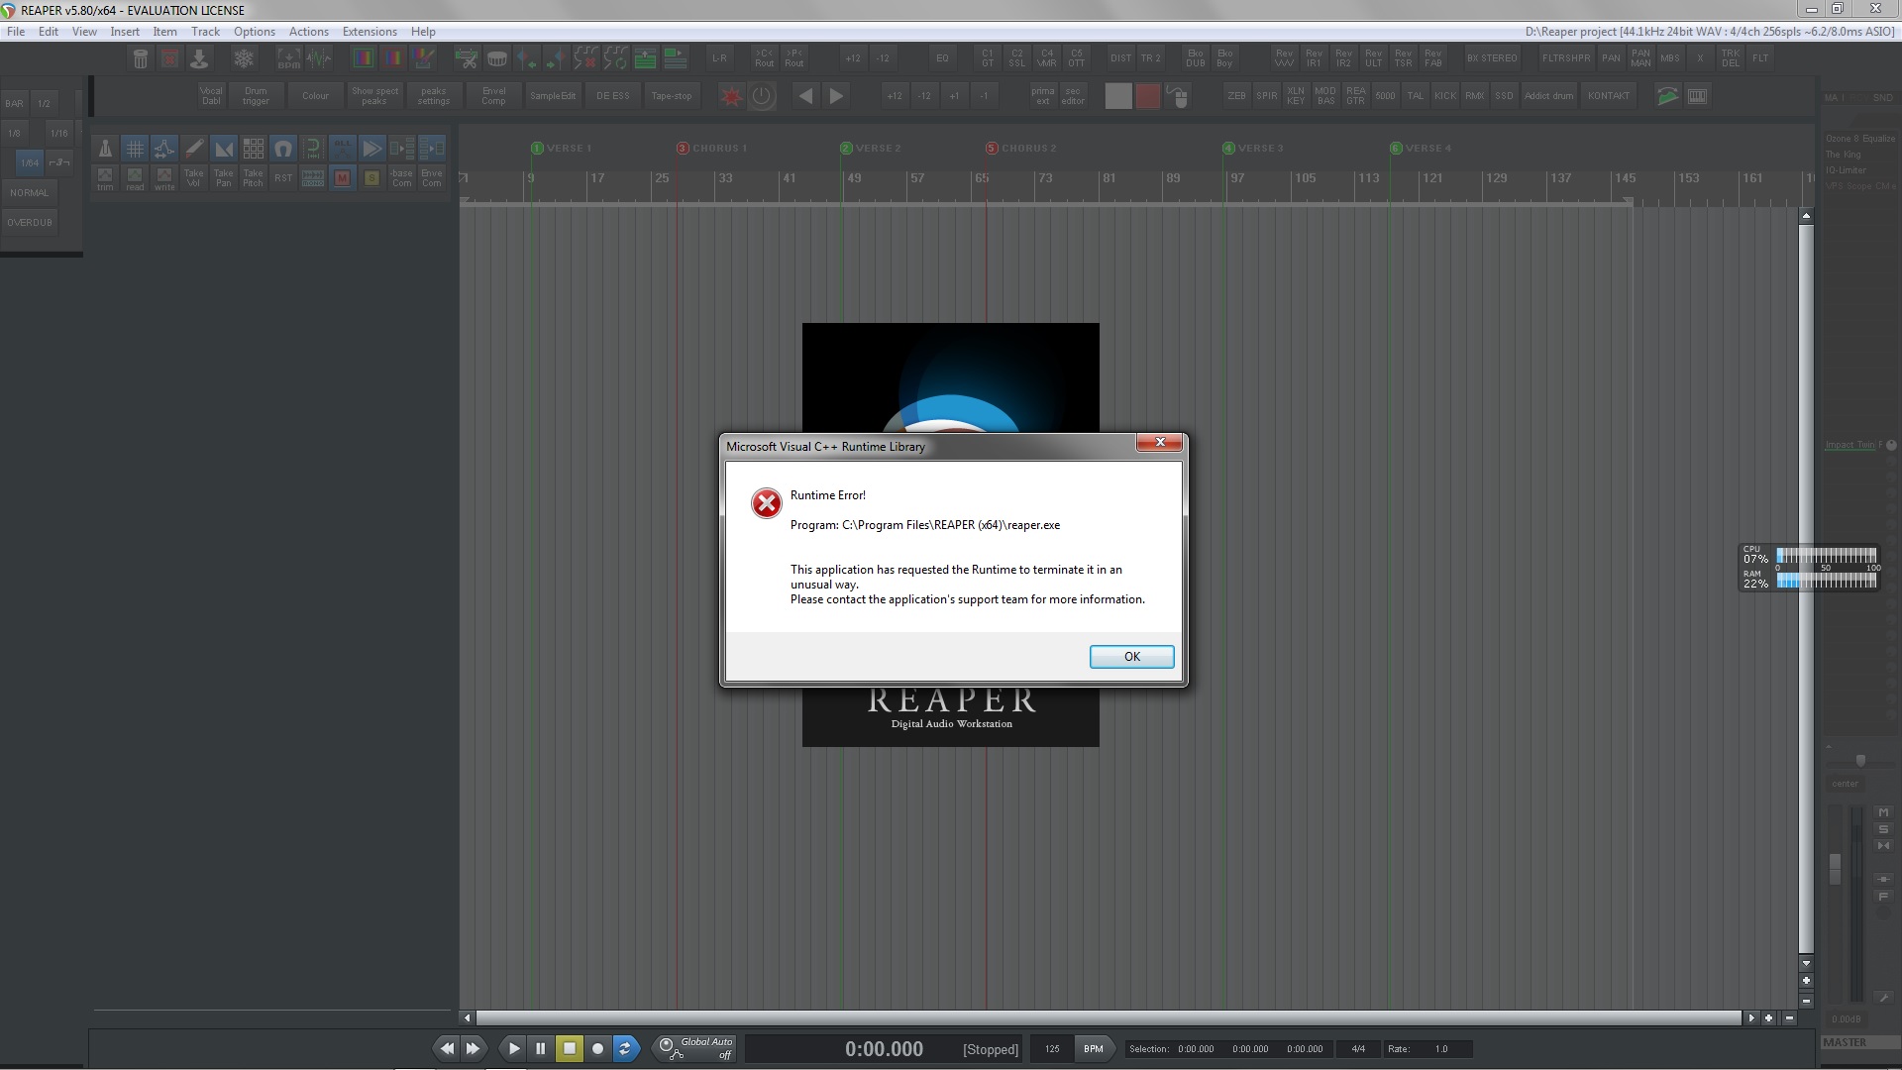Toggle the repeat loop button in the transport

(x=625, y=1048)
